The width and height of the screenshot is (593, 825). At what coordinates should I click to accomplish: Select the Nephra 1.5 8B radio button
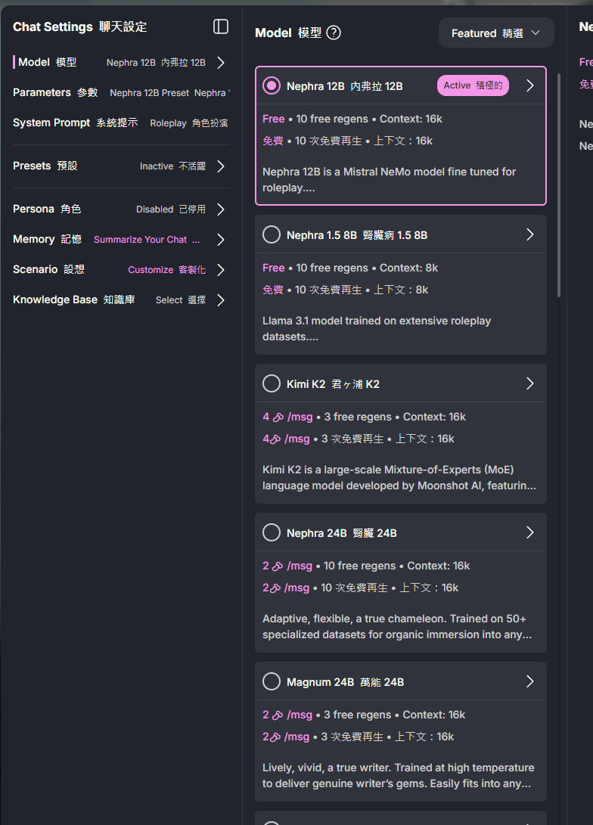coord(272,234)
